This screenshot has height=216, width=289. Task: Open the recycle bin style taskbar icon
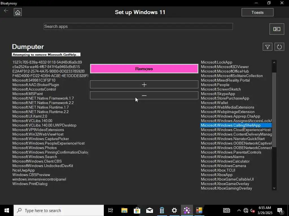[x=162, y=210]
